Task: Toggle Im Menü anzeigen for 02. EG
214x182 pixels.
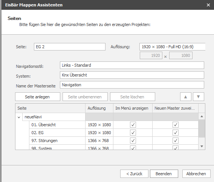Action: pos(133,133)
